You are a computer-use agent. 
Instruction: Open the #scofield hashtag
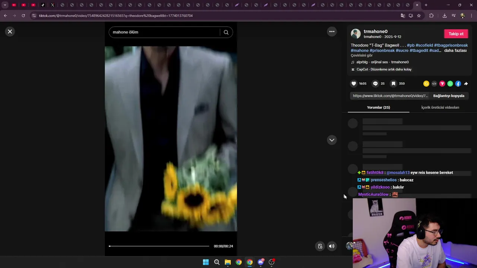tap(424, 45)
